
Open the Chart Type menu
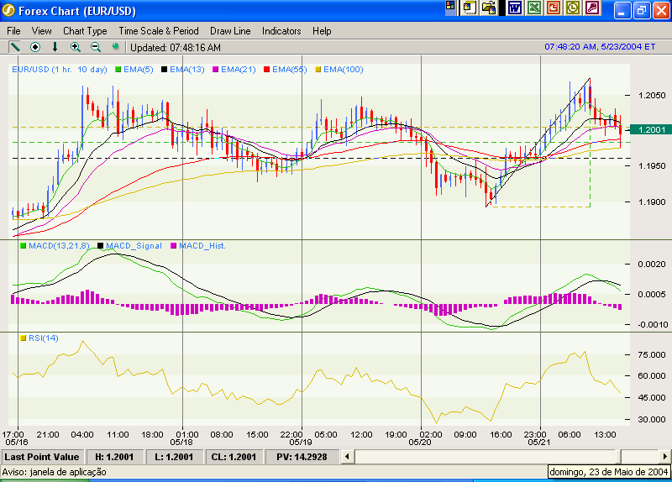click(x=85, y=30)
